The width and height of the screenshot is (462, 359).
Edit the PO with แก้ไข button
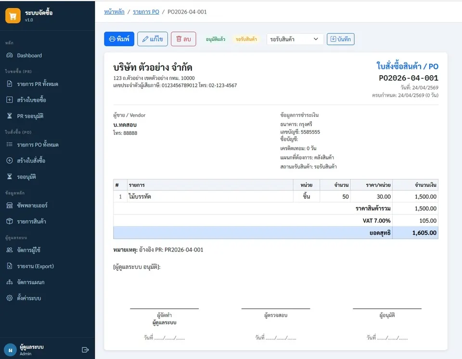(x=153, y=39)
